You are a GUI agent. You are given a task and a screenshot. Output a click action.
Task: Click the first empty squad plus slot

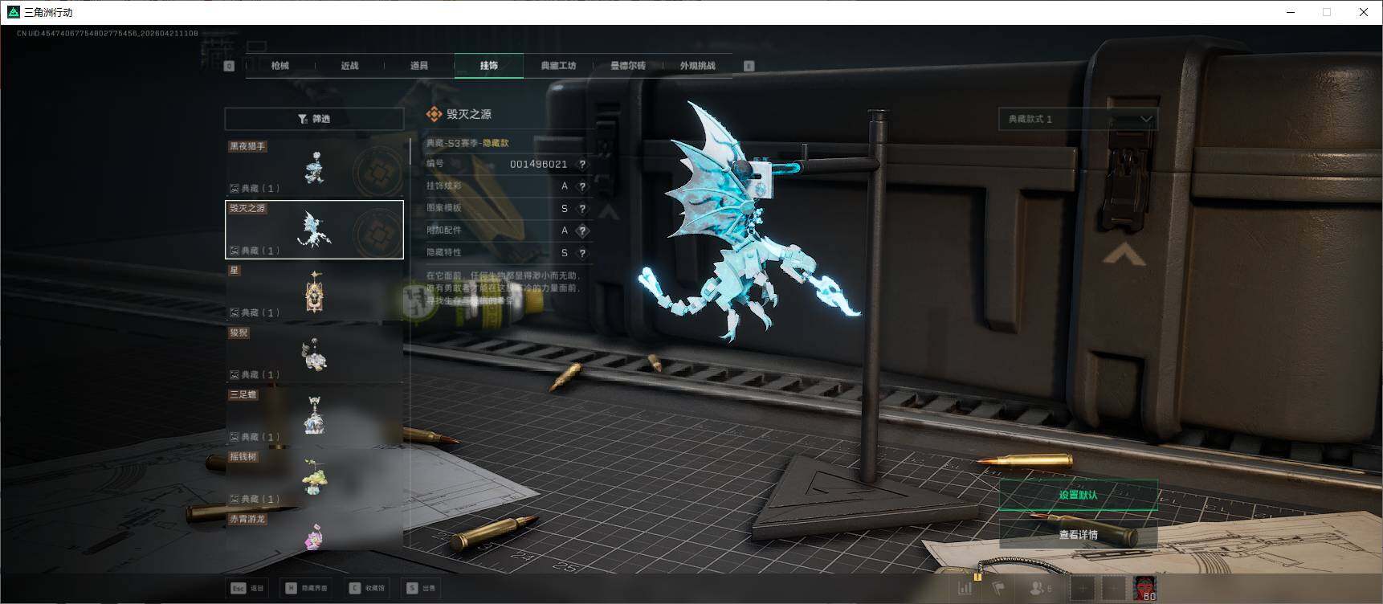click(1083, 589)
